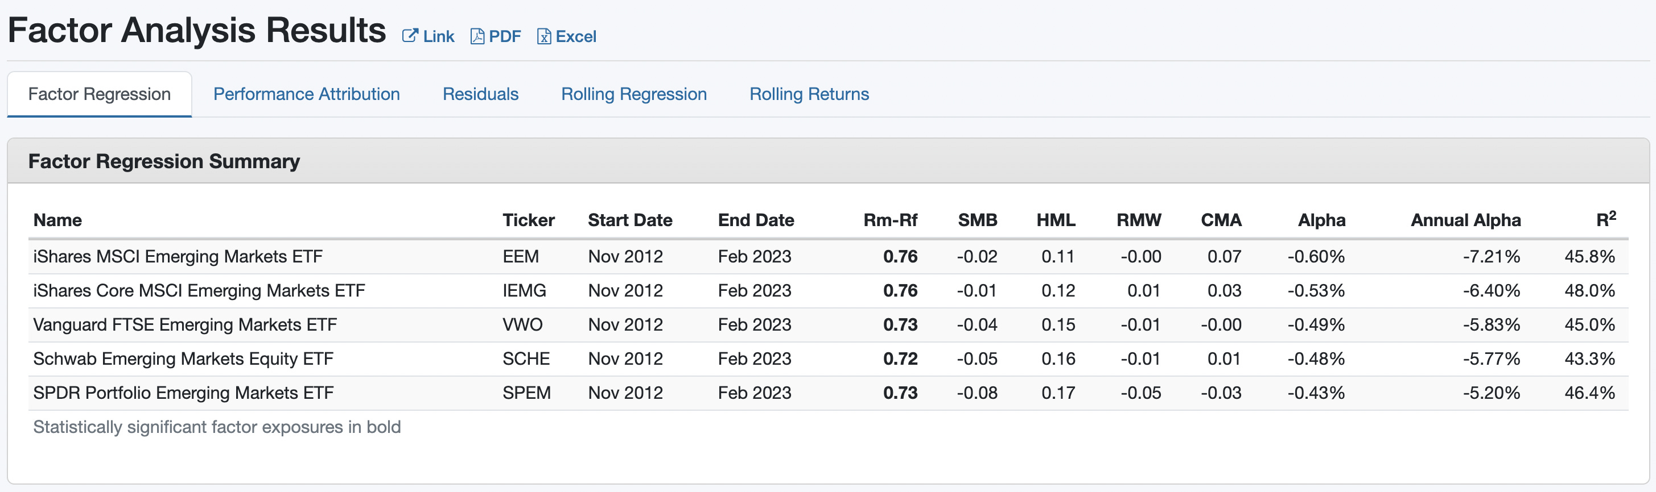Click the CMA column header
Image resolution: width=1656 pixels, height=492 pixels.
coord(1221,220)
